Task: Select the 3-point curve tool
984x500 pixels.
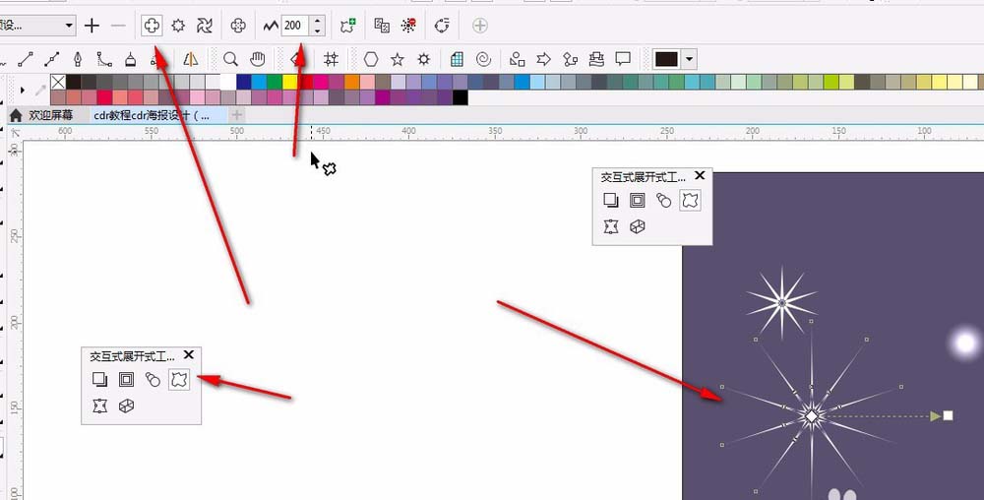Action: coord(104,60)
